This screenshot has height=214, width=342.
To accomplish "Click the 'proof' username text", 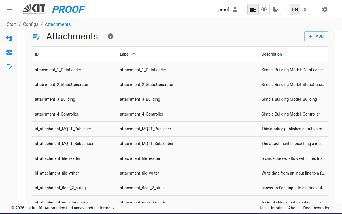I will pyautogui.click(x=224, y=9).
